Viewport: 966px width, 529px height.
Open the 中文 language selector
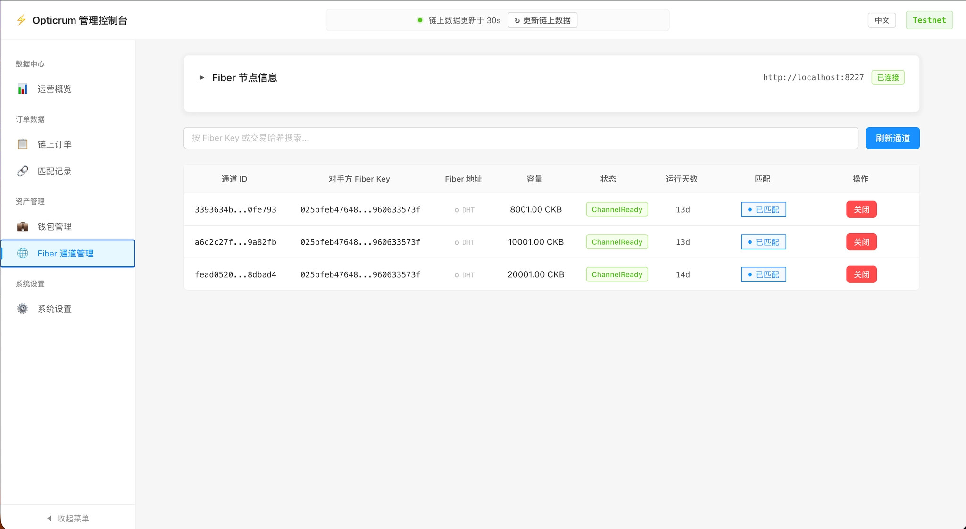tap(882, 20)
